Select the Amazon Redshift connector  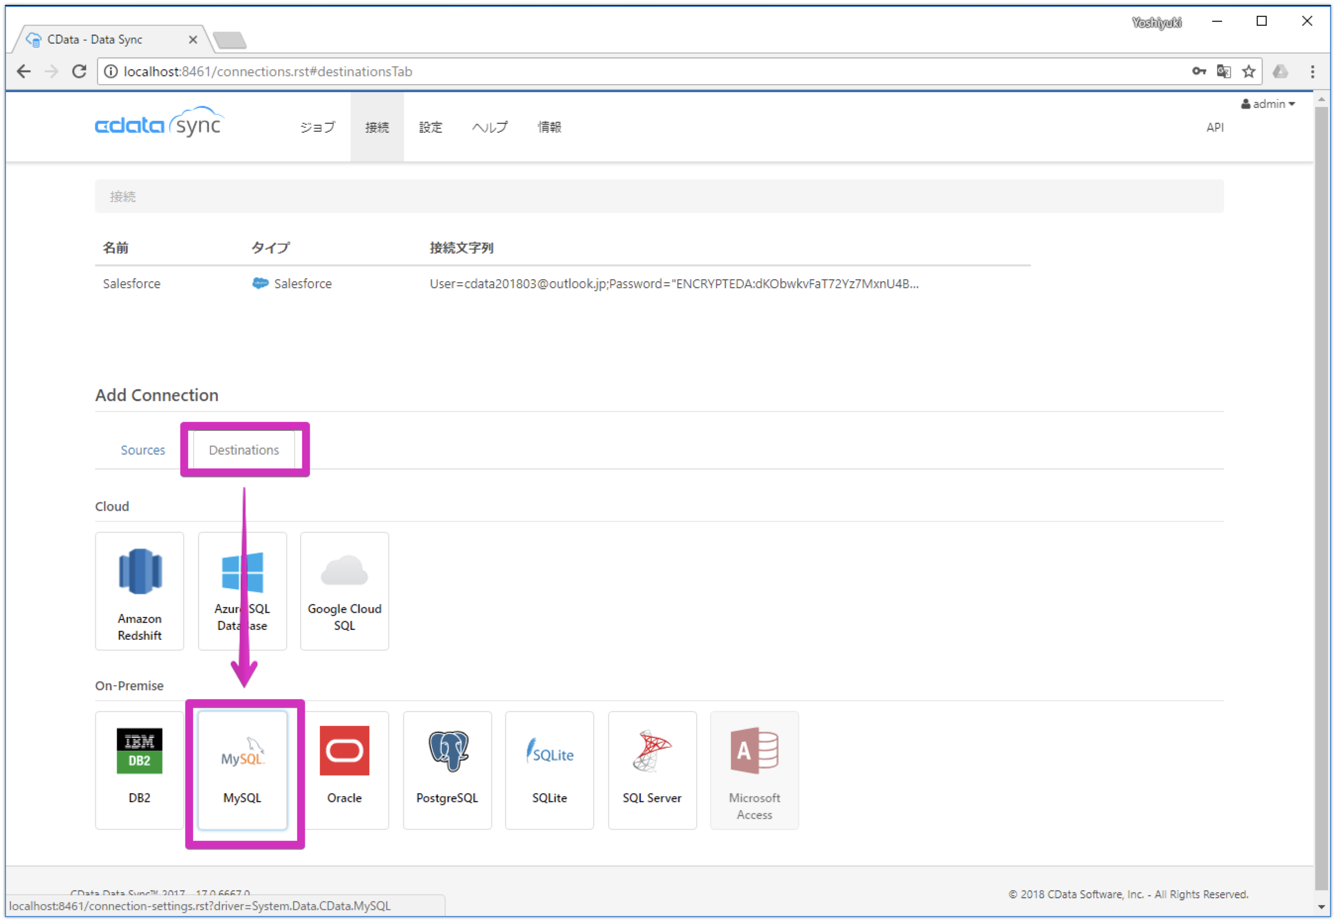coord(139,590)
